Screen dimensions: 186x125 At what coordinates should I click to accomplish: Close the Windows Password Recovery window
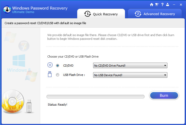coord(181,5)
